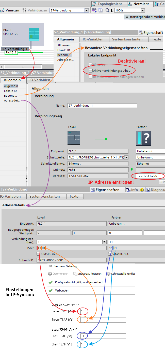Click the show address labels icon
This screenshot has height=350, width=165.
[x=94, y=10]
